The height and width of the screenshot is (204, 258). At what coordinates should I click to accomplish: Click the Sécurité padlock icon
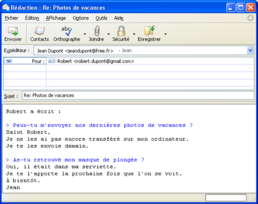click(x=121, y=31)
